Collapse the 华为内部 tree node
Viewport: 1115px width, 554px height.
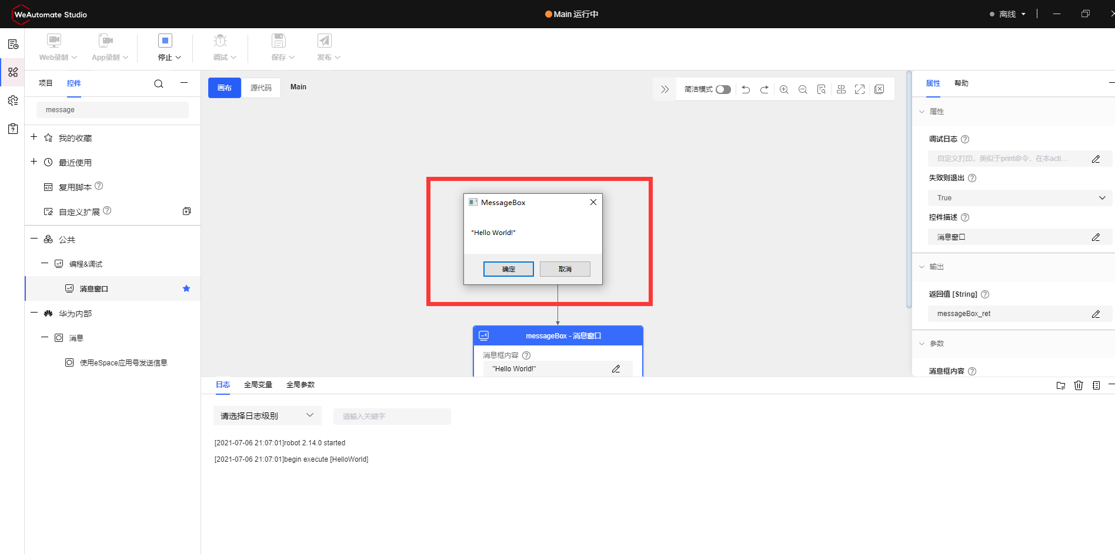pos(34,313)
